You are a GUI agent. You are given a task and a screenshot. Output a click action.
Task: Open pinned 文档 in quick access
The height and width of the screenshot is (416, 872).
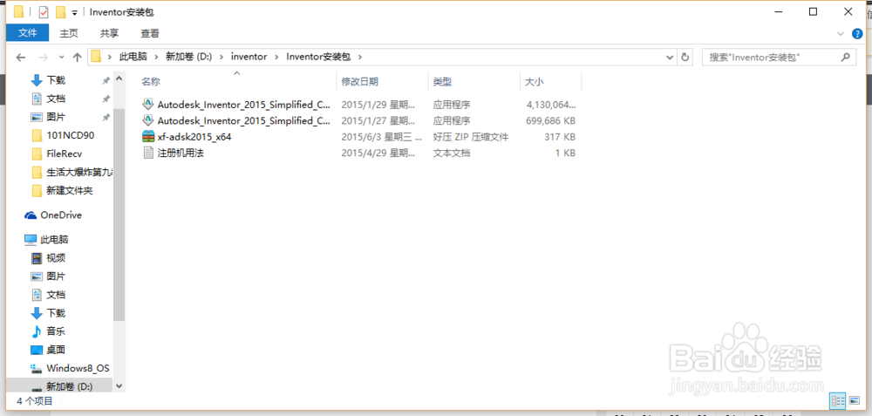pos(56,99)
